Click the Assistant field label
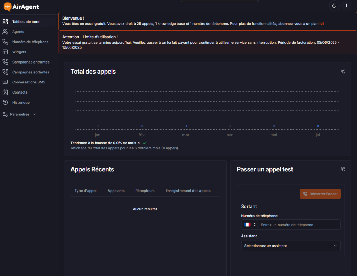Viewport: 357px width, 276px height. [249, 236]
